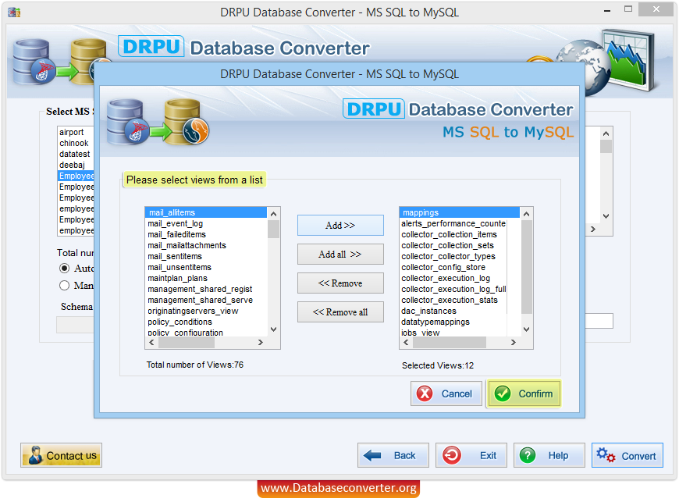The width and height of the screenshot is (679, 502).
Task: Click the app icon in title bar
Action: coord(14,12)
